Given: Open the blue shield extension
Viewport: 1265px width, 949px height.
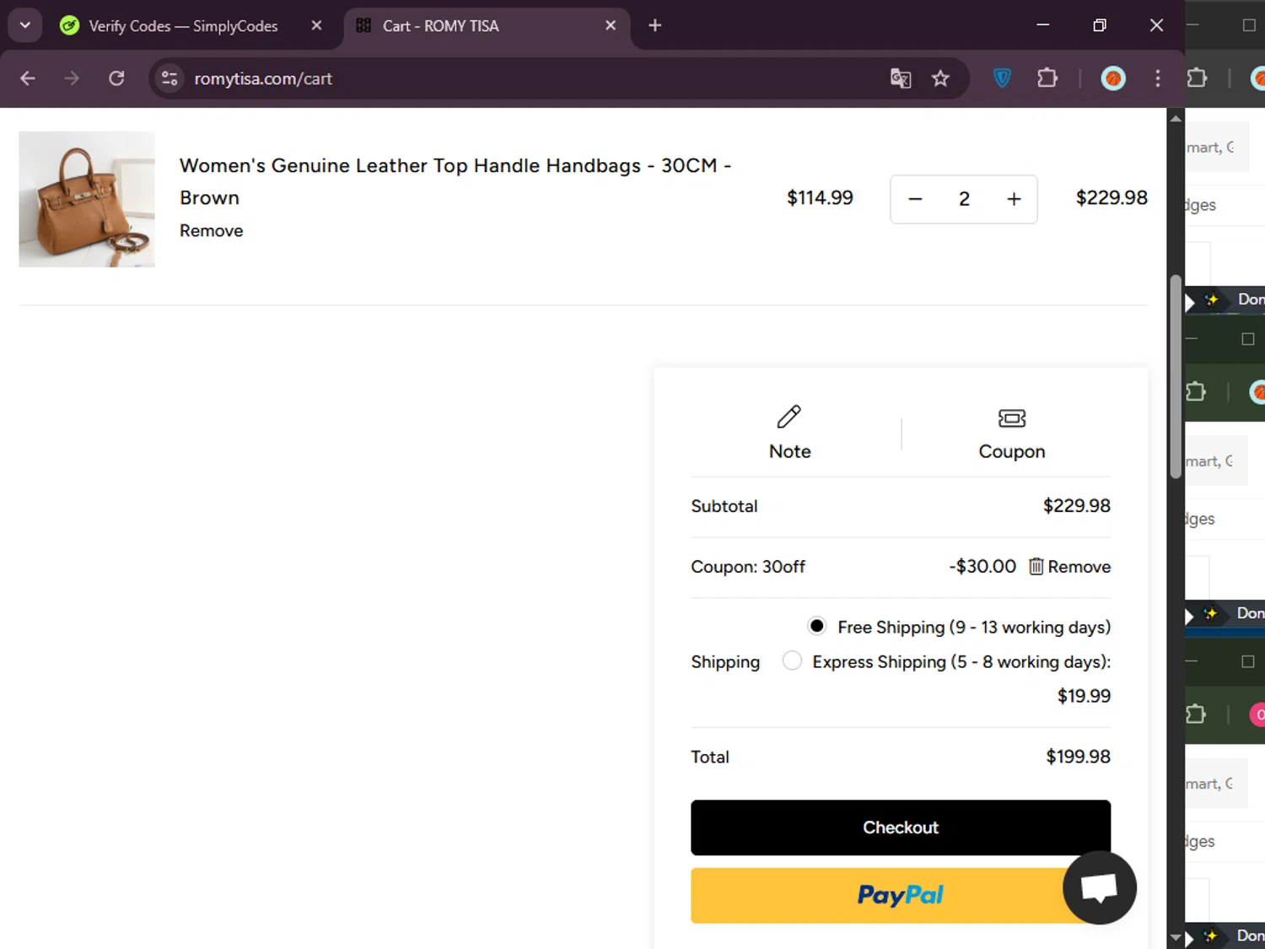Looking at the screenshot, I should click(1002, 78).
